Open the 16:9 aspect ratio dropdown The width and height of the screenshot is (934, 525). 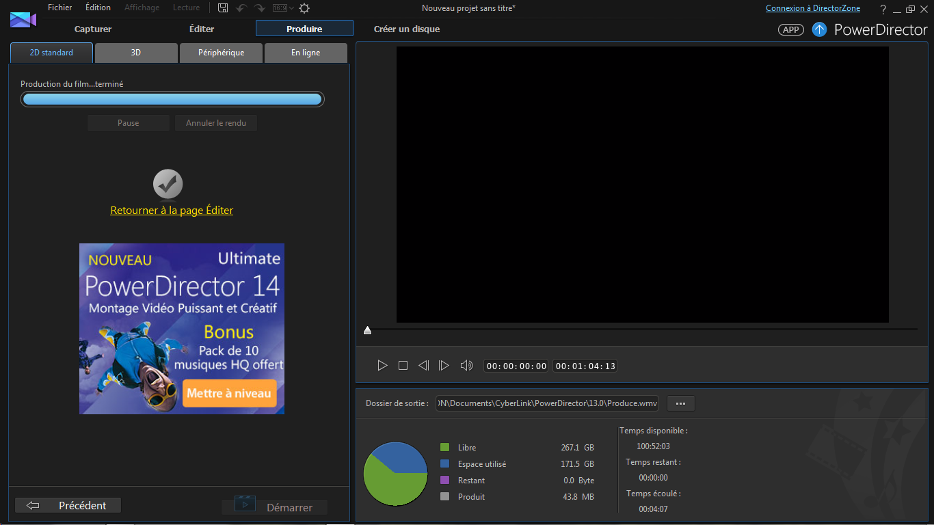pos(283,8)
